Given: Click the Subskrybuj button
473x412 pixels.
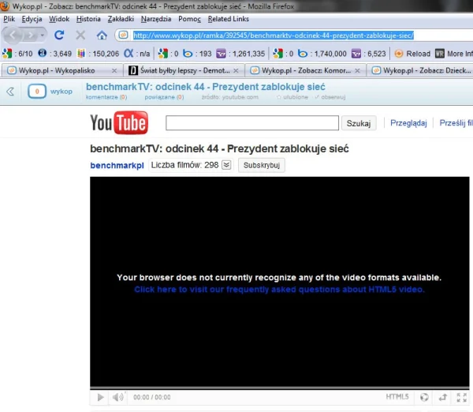Looking at the screenshot, I should [261, 165].
